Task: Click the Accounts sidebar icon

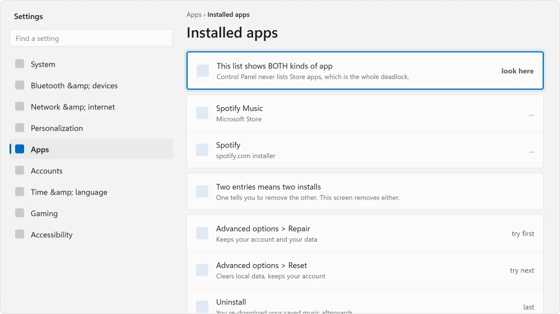Action: 20,170
